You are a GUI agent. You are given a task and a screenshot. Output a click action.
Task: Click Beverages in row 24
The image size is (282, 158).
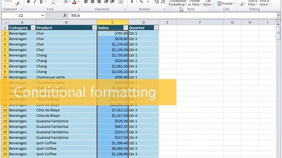18,154
